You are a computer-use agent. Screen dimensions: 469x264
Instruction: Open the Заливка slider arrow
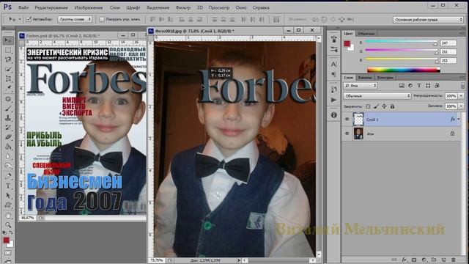click(461, 106)
